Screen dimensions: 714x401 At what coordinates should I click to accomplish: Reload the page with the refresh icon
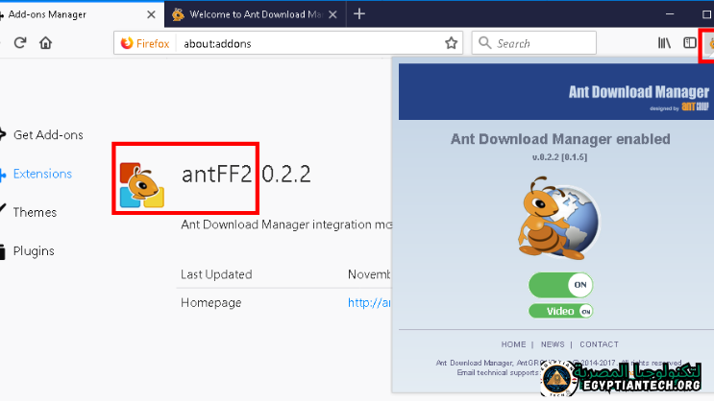click(x=20, y=43)
